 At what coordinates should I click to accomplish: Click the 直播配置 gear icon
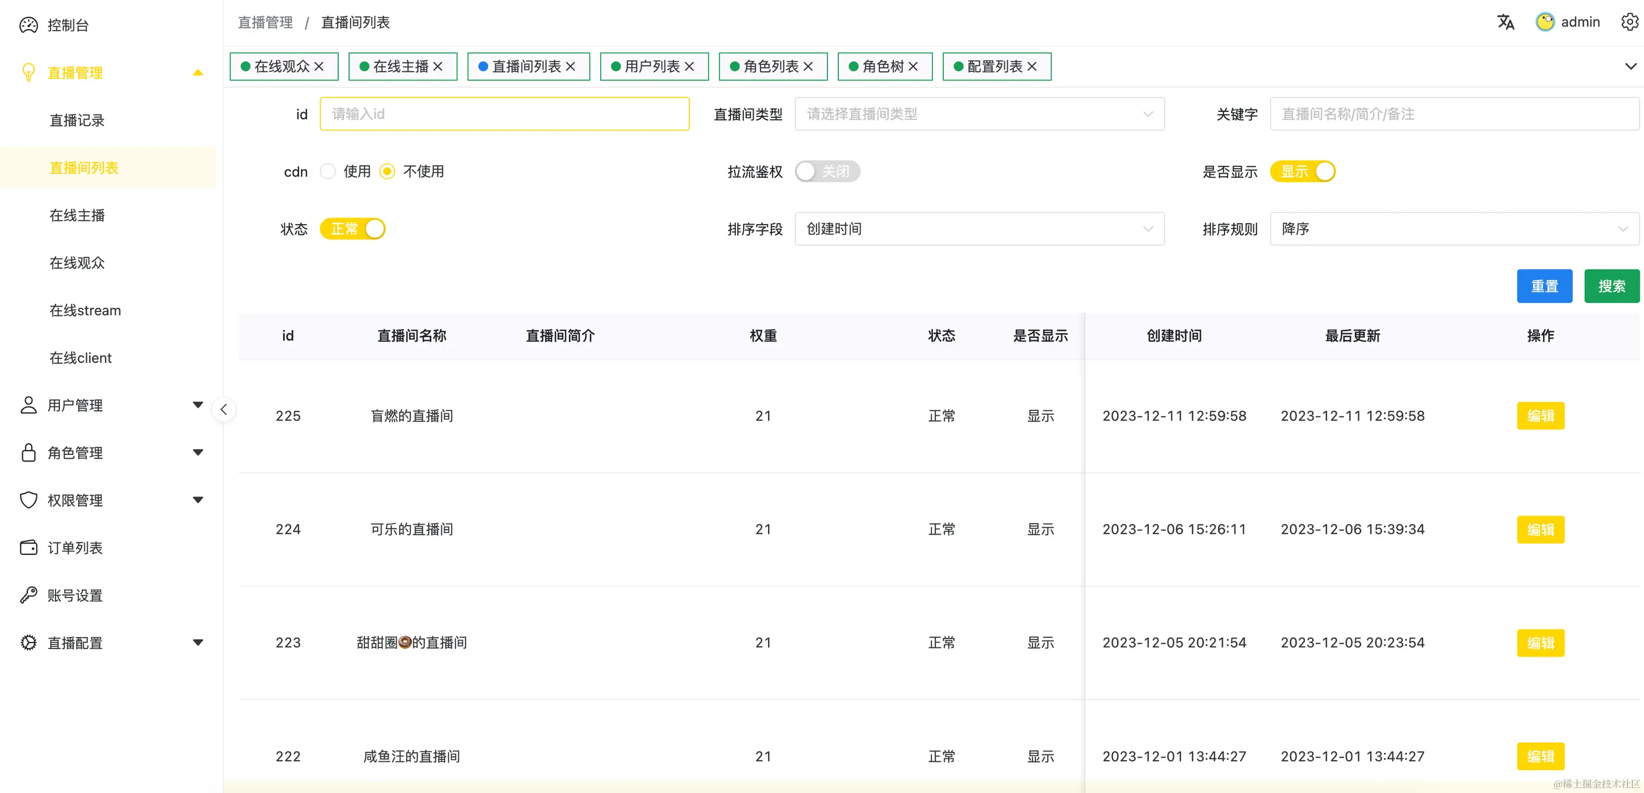pos(29,642)
